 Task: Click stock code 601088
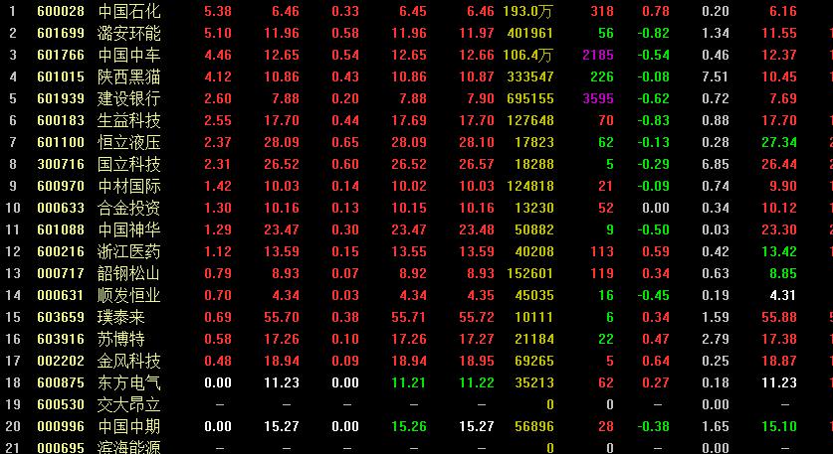tap(61, 229)
